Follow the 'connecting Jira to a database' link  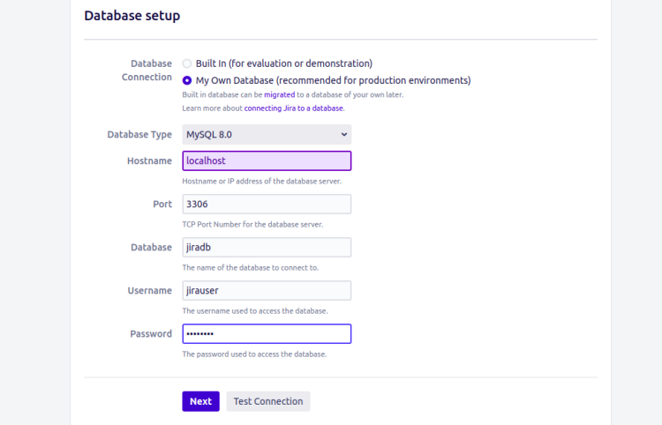(293, 108)
